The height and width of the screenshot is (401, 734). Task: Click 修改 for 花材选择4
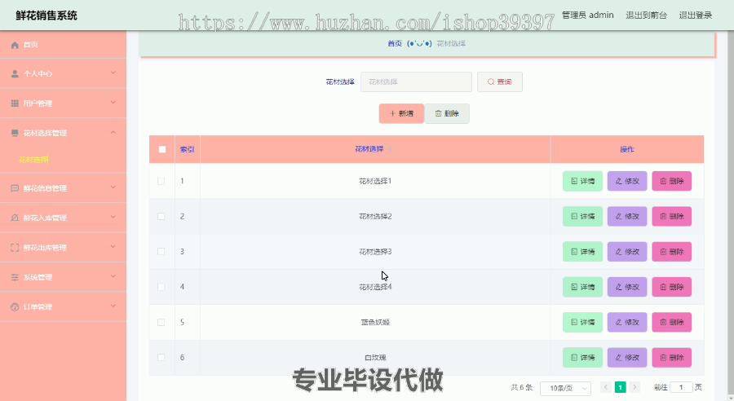point(627,287)
